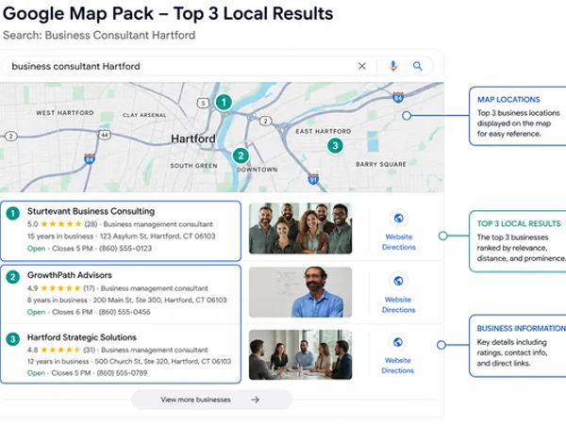Click MAP LOCATIONS callout heading
The height and width of the screenshot is (424, 566).
coord(508,100)
